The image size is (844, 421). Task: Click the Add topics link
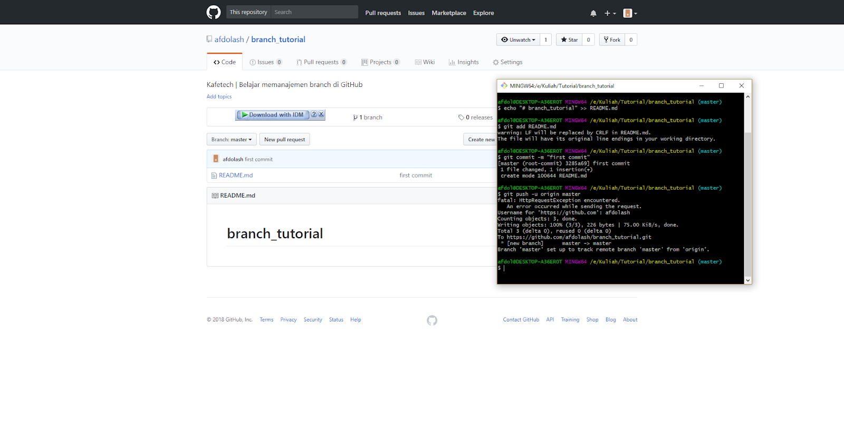pos(219,96)
